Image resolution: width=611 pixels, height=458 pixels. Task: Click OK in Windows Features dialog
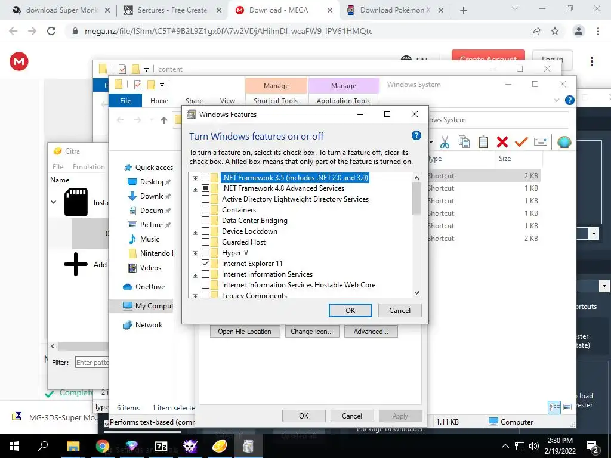point(350,310)
